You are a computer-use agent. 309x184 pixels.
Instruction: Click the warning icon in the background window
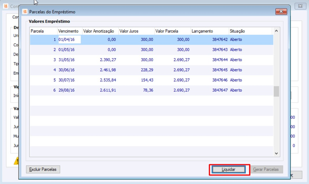pyautogui.click(x=16, y=161)
